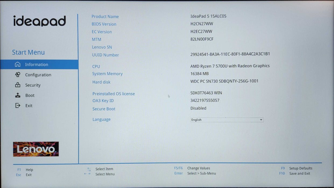Select the IdeaPad 5 15ALC05 value
Screen dimensions: 334x188
click(208, 16)
